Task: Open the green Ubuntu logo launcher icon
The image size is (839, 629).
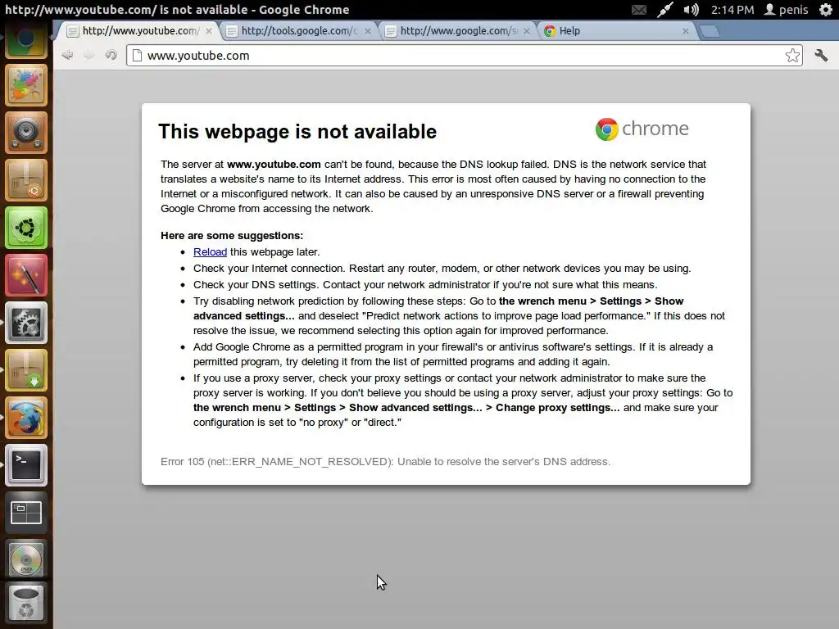Action: pyautogui.click(x=26, y=228)
